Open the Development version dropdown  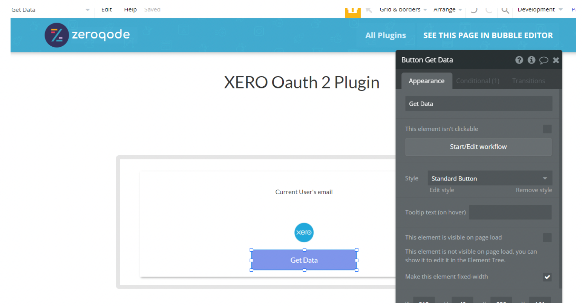540,10
